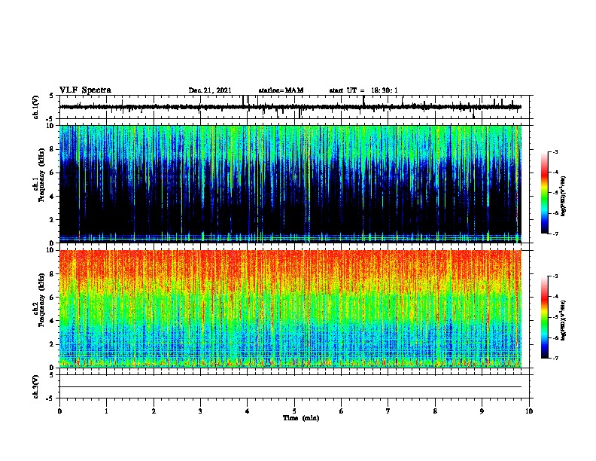This screenshot has height=461, width=596.
Task: Click the ch.2 spectrogram colorbar
Action: 544,317
